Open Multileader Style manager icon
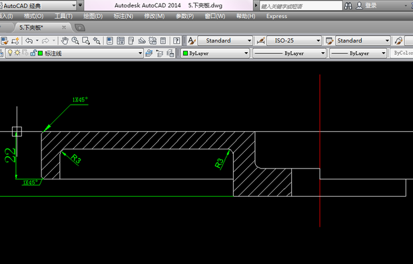413x264 pixels. [398, 41]
